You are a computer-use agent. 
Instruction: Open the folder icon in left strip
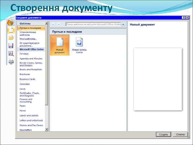tap(11, 38)
